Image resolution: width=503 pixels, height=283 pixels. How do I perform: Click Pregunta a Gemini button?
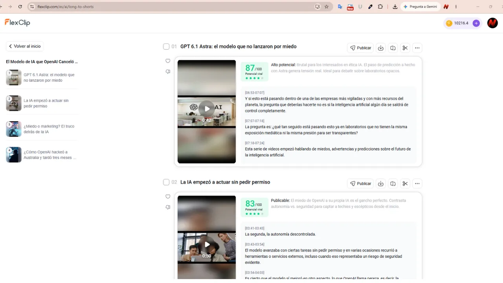420,7
